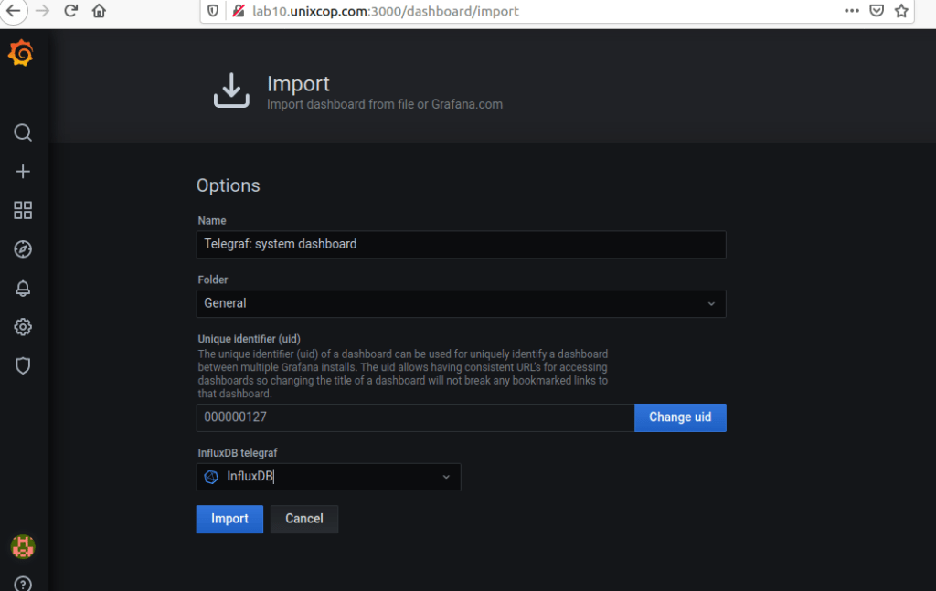Open the Explore compass icon in sidebar
Image resolution: width=936 pixels, height=591 pixels.
23,249
